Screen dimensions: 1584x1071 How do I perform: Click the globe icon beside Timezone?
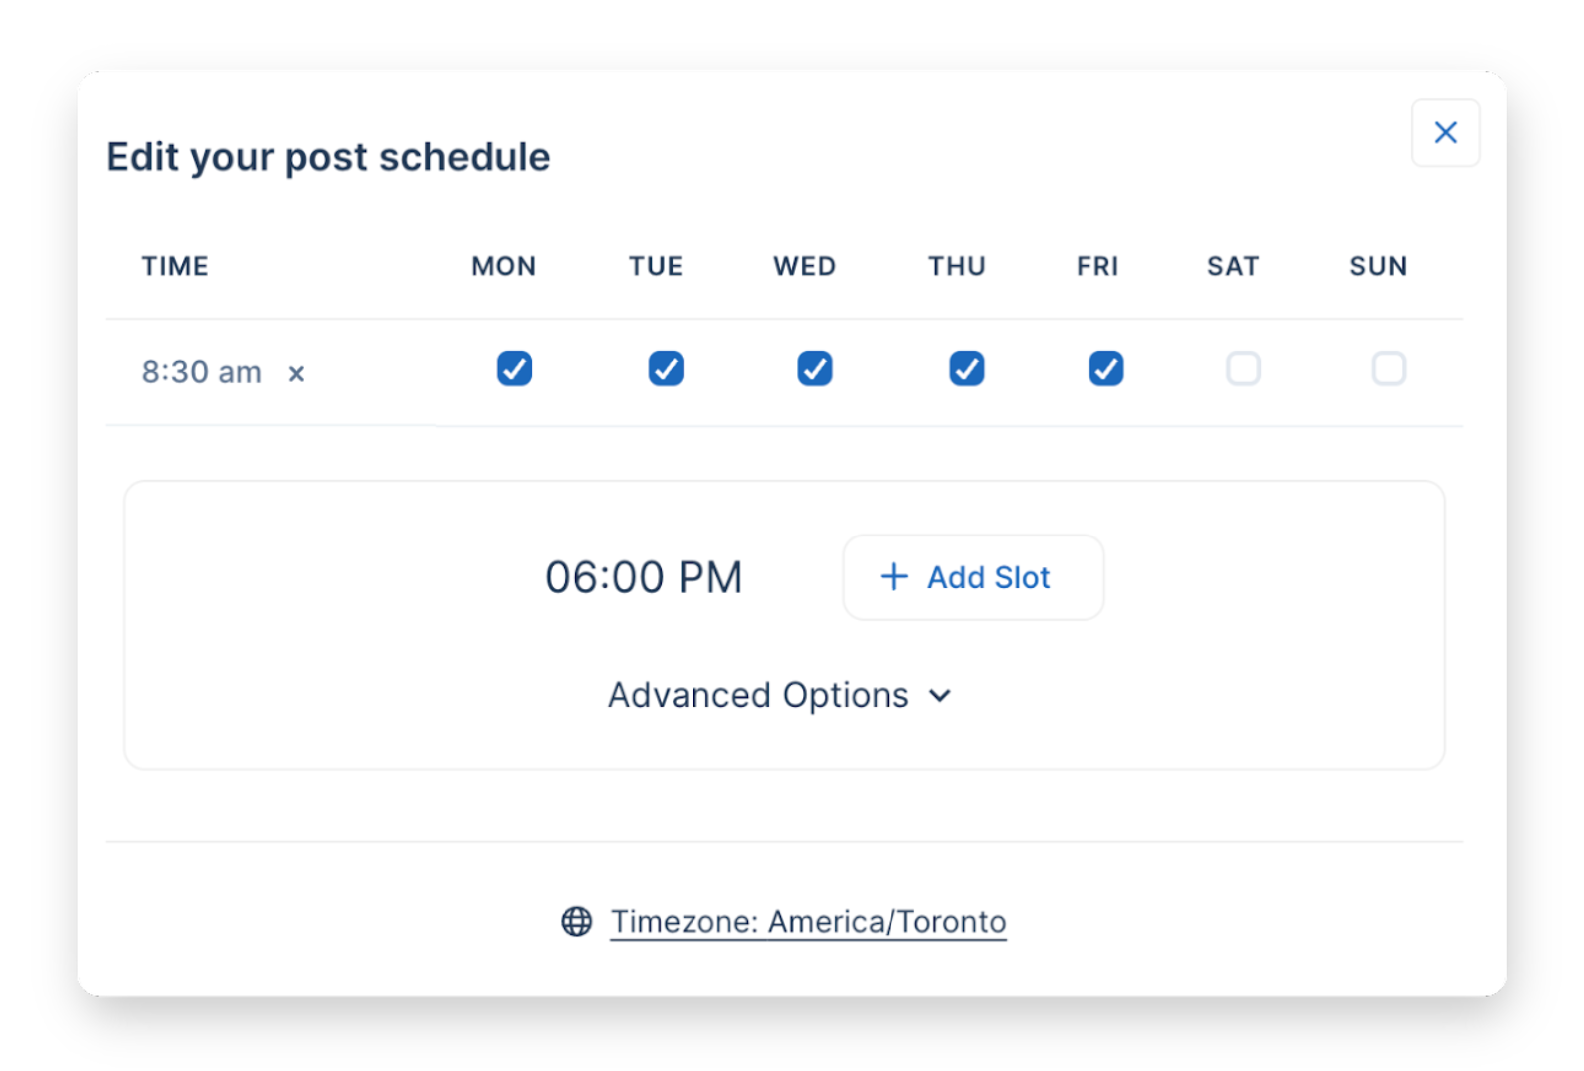click(x=577, y=922)
